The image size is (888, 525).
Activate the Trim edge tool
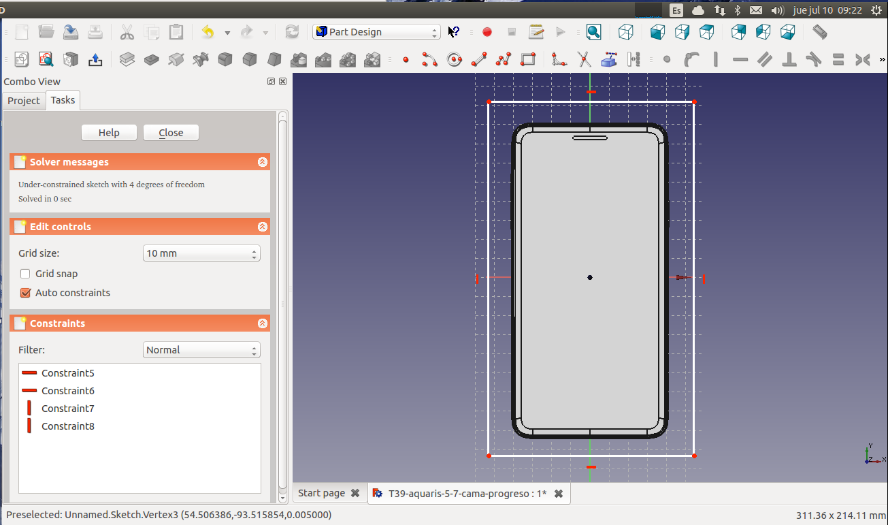[x=584, y=60]
